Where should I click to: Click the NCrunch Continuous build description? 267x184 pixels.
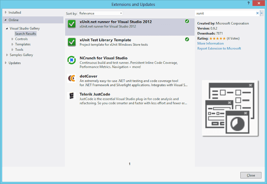pos(128,65)
